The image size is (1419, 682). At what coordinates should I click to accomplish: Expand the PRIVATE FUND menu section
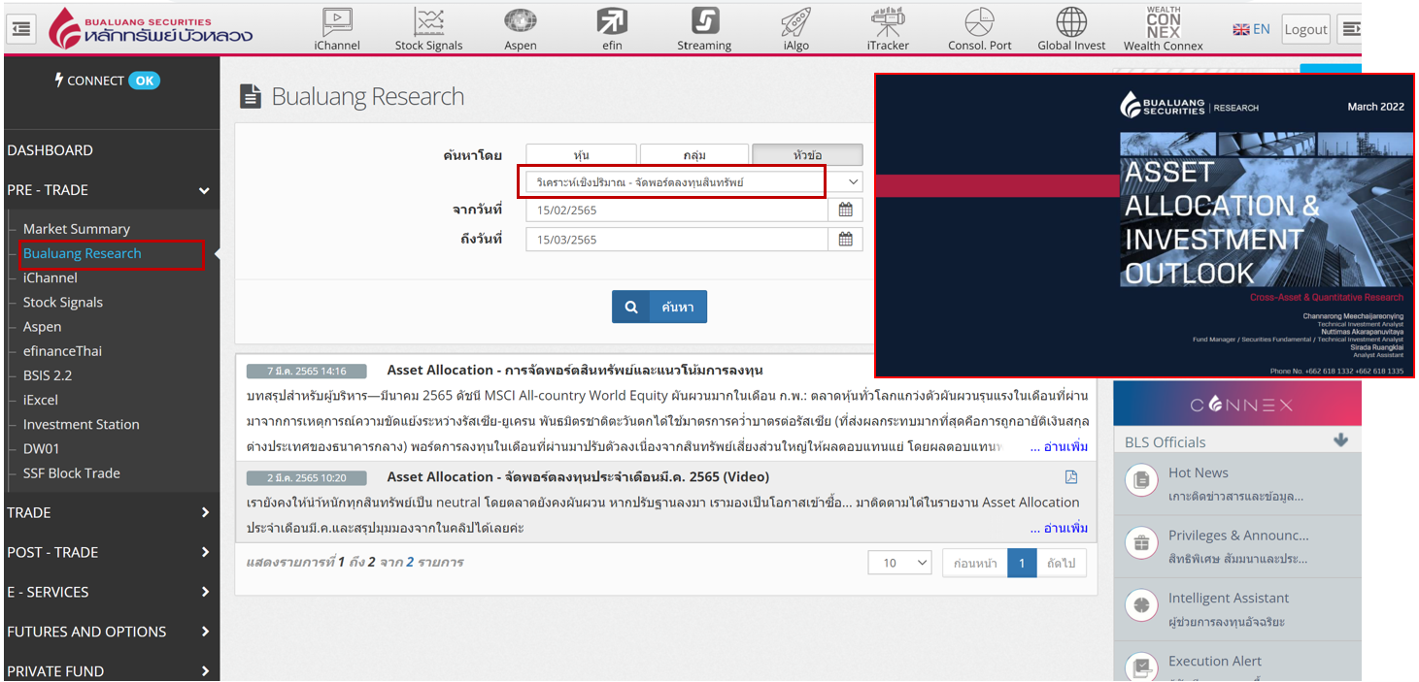(x=110, y=670)
